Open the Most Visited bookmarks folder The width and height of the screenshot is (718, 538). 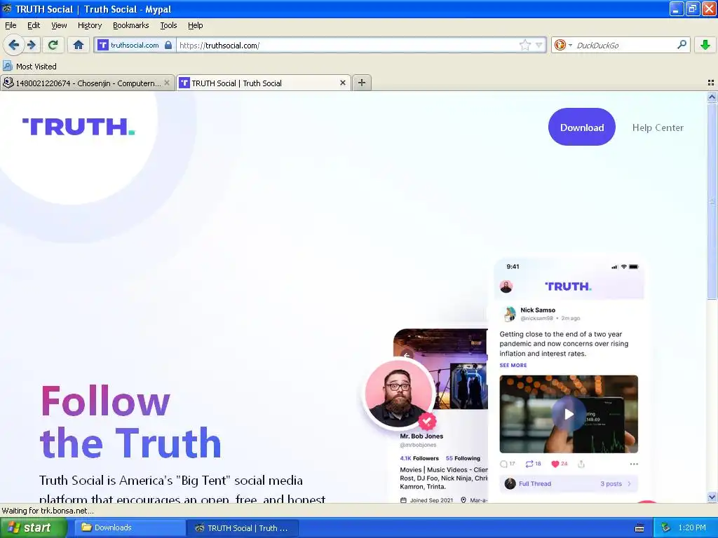coord(30,67)
